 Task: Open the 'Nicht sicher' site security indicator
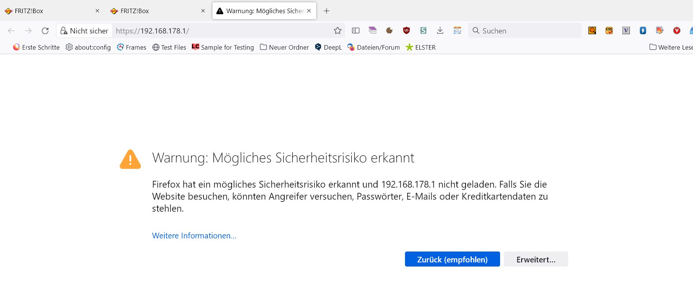85,31
